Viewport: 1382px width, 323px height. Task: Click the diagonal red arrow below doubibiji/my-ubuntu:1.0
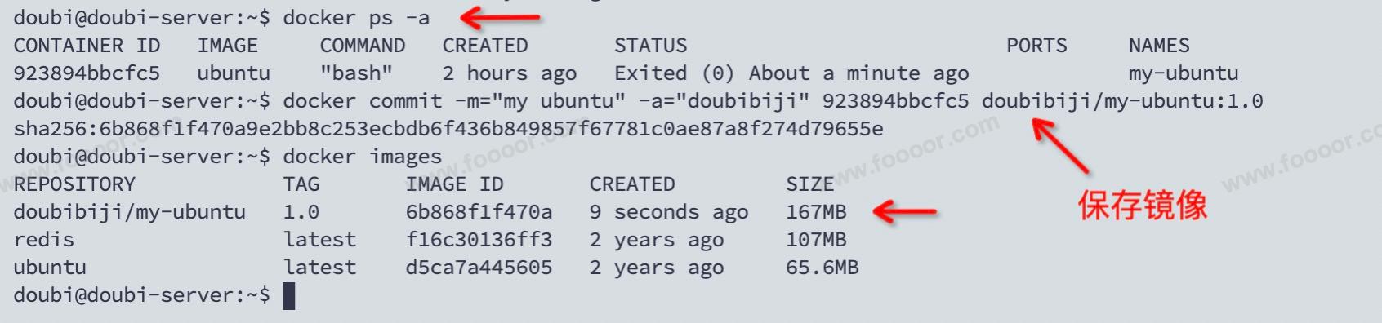point(1061,145)
